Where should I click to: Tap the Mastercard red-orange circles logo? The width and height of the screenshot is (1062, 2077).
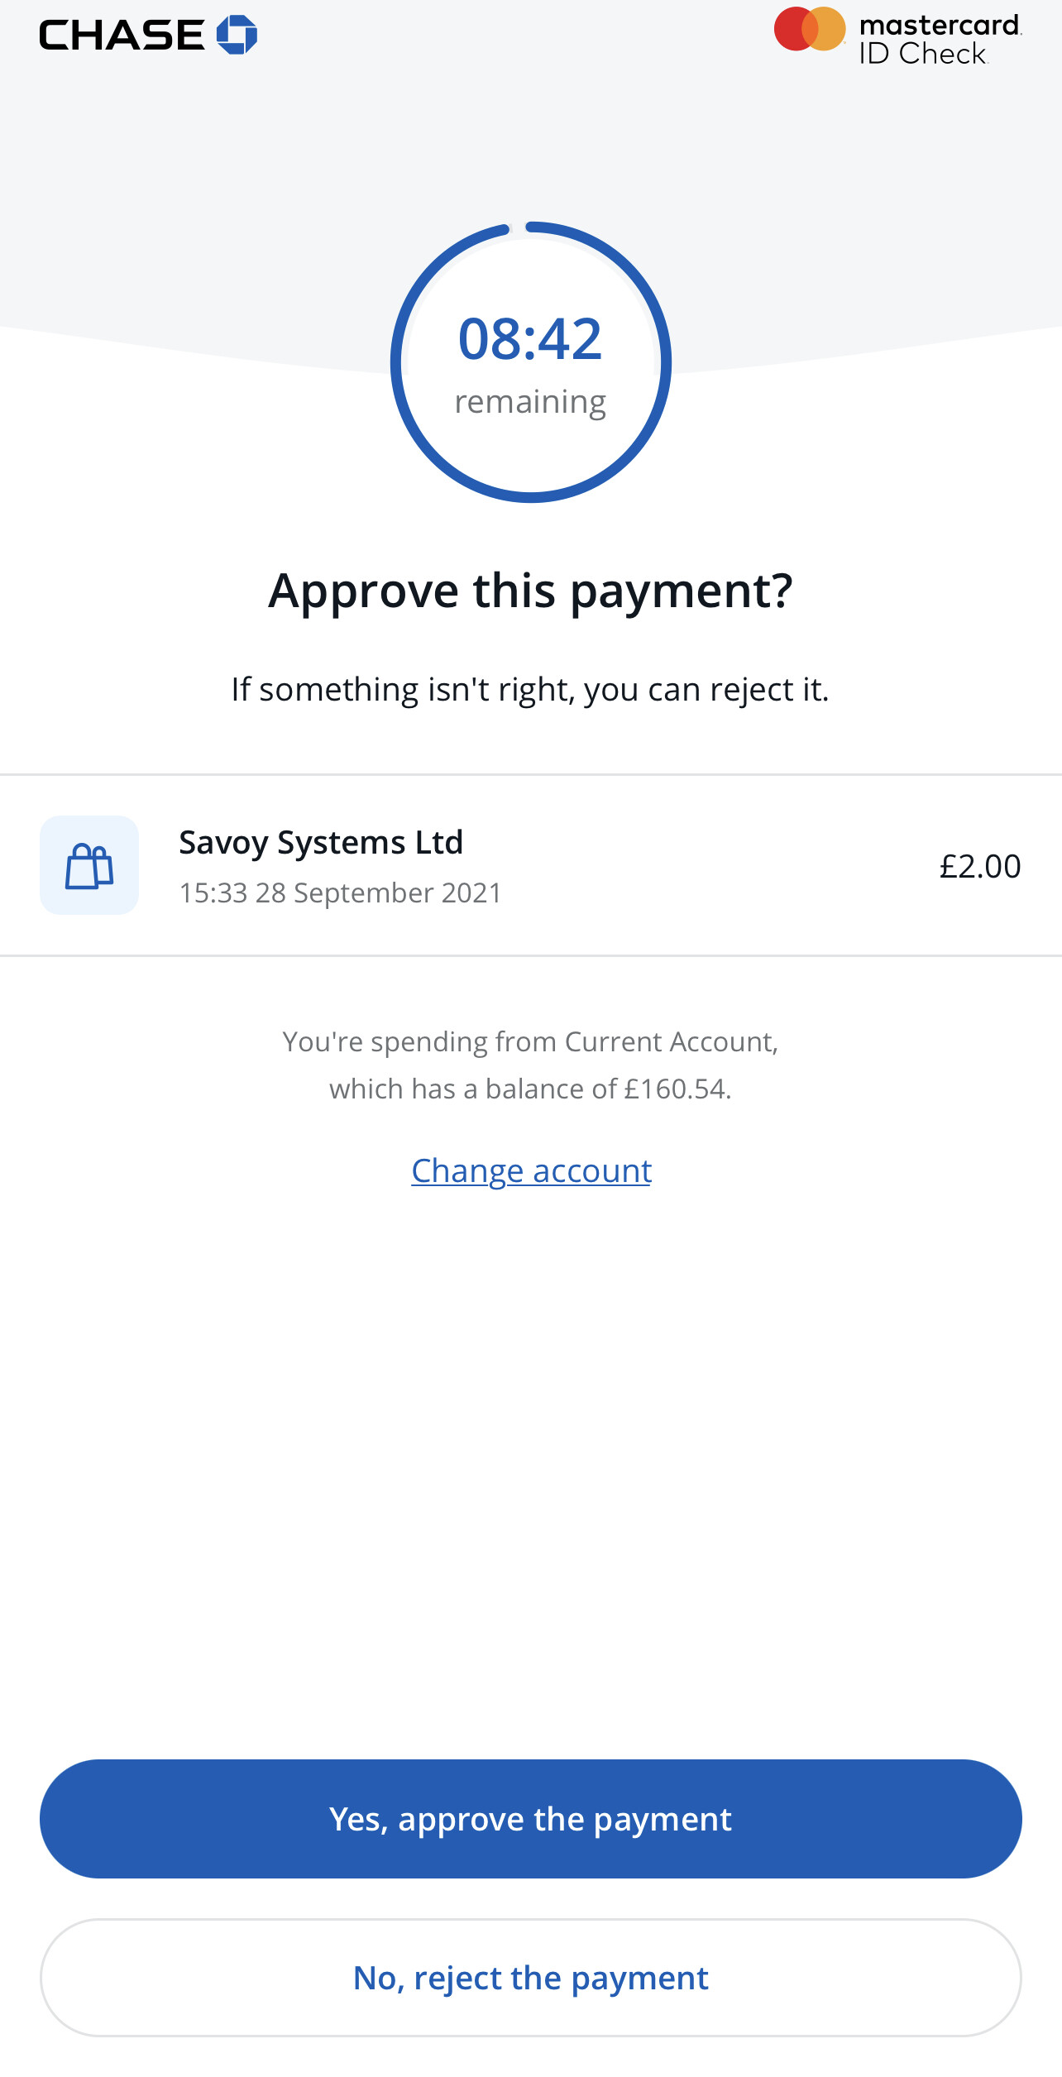pyautogui.click(x=810, y=29)
